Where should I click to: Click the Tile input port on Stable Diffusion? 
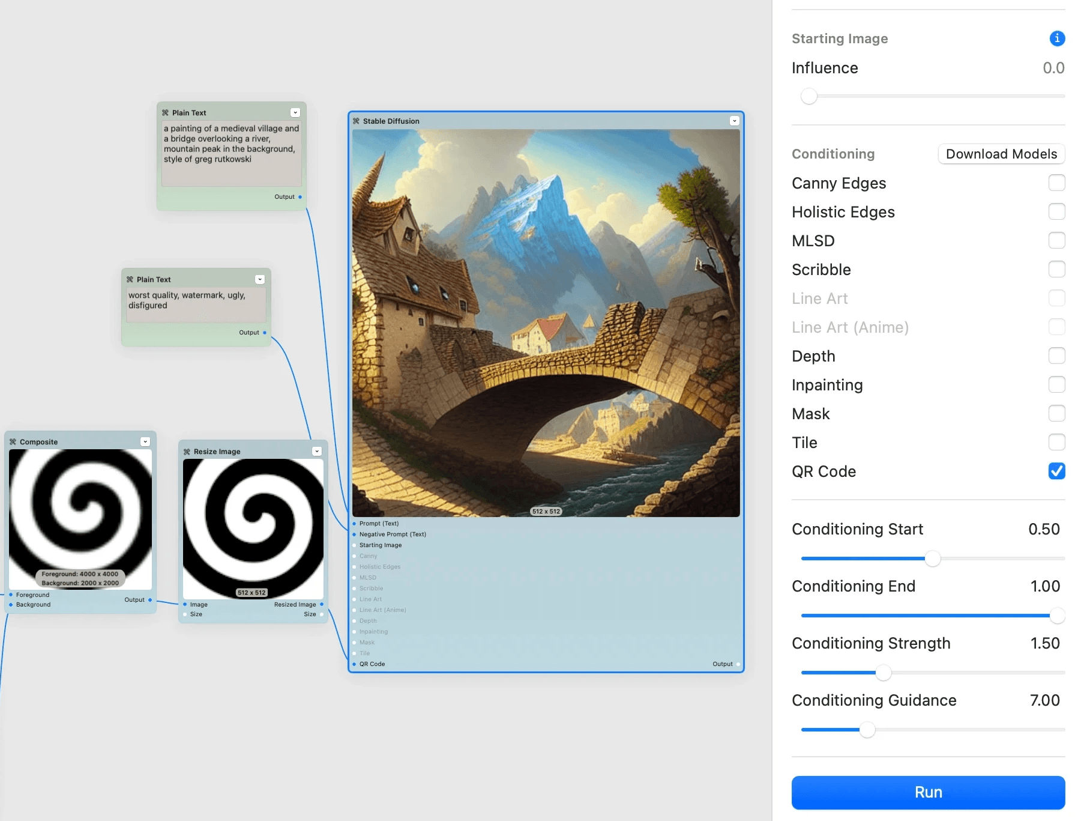click(x=354, y=653)
